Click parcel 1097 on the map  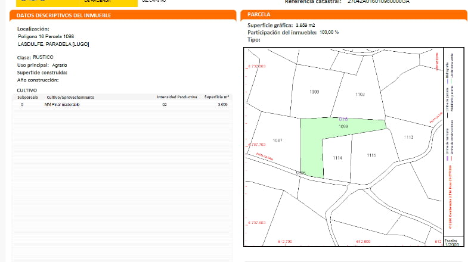[277, 140]
